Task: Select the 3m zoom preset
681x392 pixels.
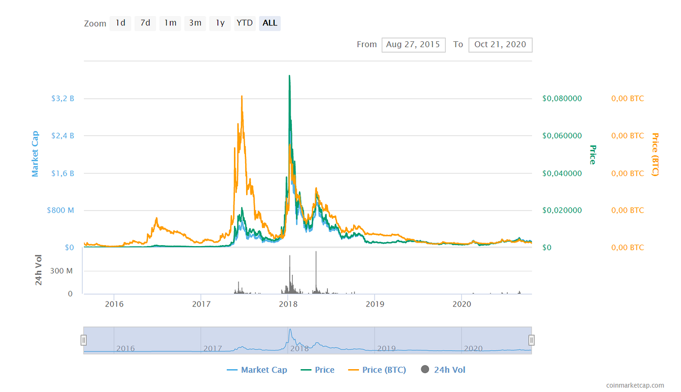Action: (x=195, y=23)
